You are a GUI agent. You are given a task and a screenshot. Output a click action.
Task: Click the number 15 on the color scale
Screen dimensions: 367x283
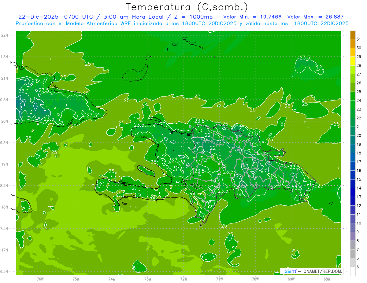coord(359,180)
